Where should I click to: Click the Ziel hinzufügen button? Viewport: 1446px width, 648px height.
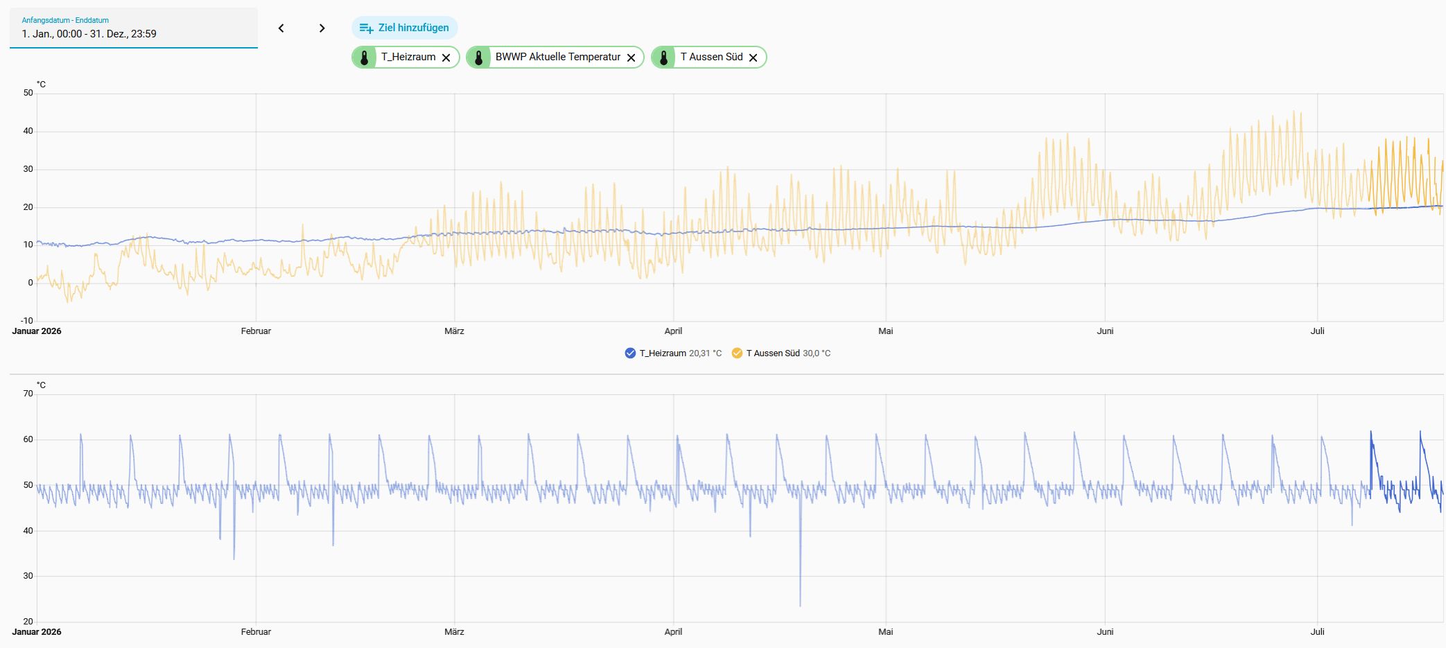405,28
